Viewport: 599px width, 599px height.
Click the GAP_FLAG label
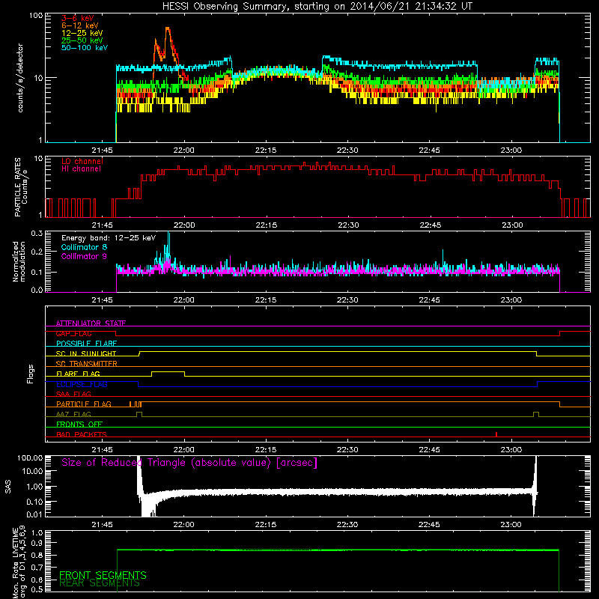pyautogui.click(x=73, y=333)
